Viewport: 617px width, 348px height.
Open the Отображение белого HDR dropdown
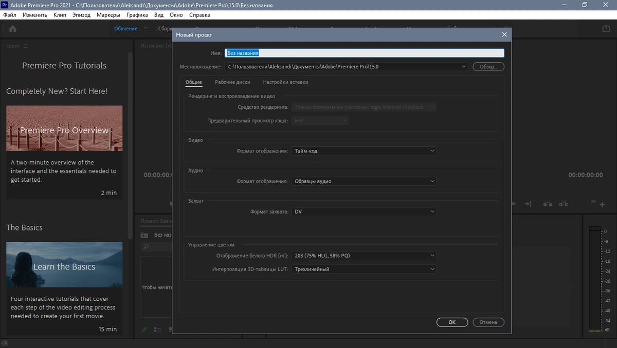tap(364, 256)
